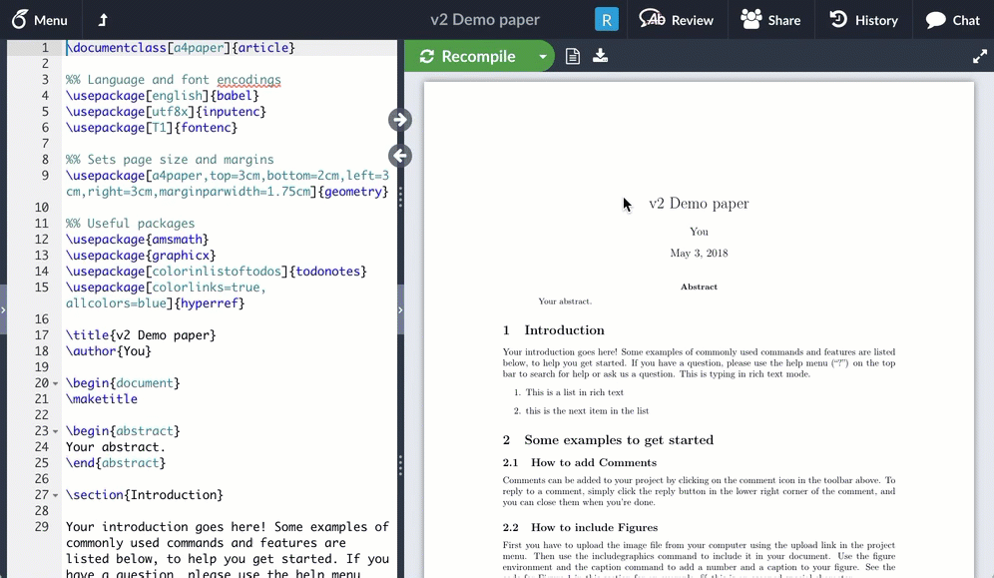
Task: Open the Review panel
Action: point(677,19)
